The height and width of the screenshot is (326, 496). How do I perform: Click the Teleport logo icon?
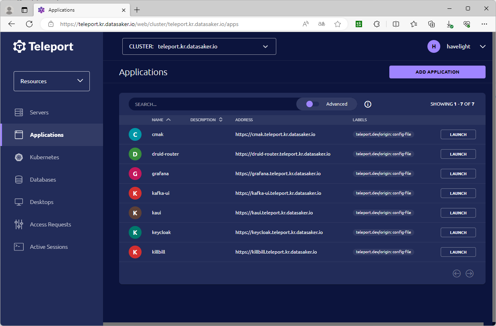point(20,46)
